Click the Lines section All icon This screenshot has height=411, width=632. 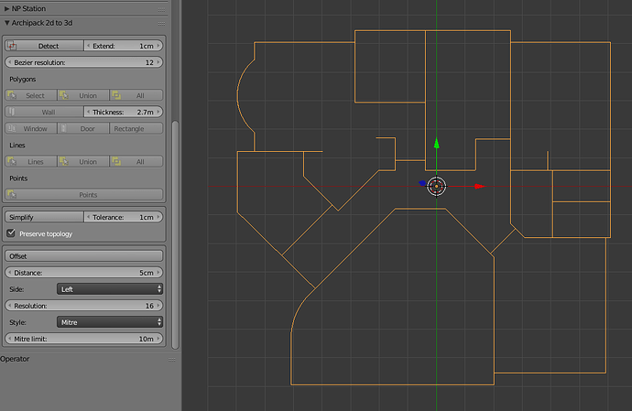coord(116,162)
